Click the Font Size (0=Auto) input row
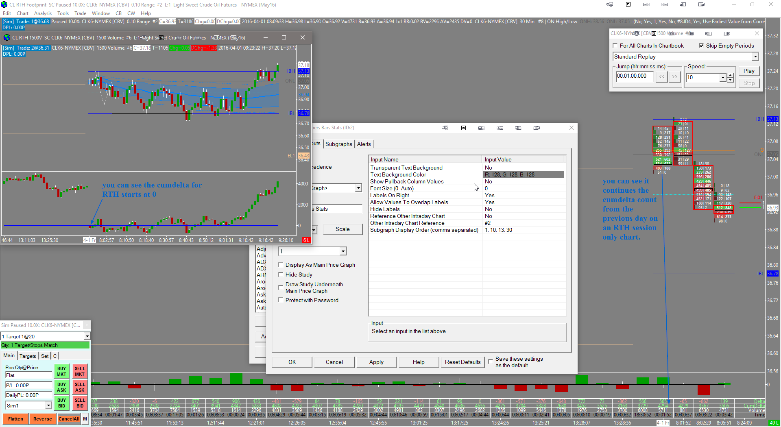This screenshot has width=781, height=427. pos(467,188)
